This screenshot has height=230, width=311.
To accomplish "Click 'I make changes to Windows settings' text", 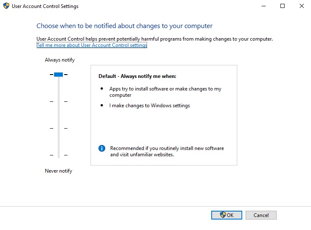I will point(150,106).
